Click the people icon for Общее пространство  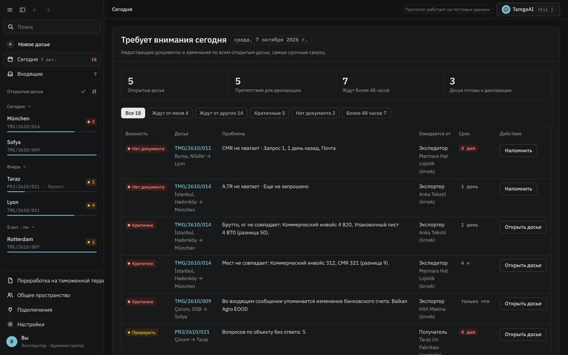[10, 295]
